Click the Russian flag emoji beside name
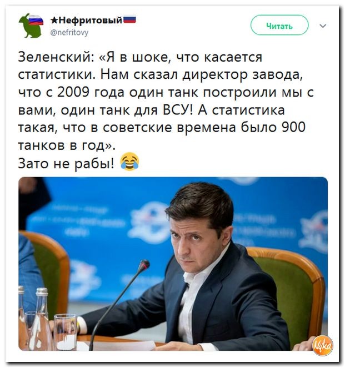The width and height of the screenshot is (345, 368). 129,19
